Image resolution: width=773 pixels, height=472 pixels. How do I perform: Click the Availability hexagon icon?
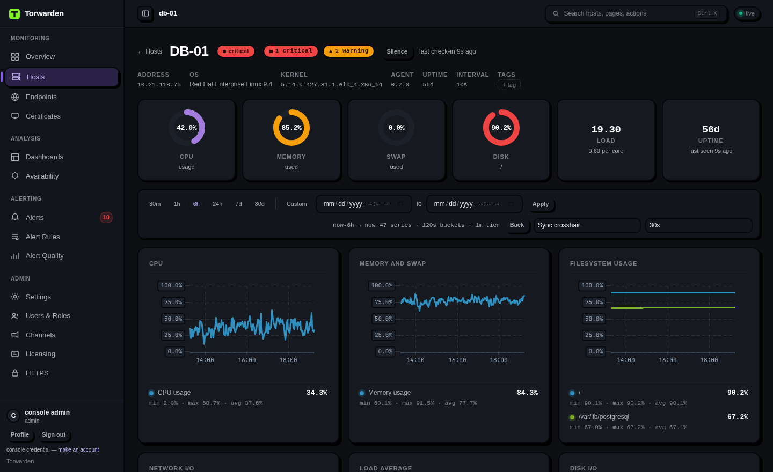(x=15, y=176)
